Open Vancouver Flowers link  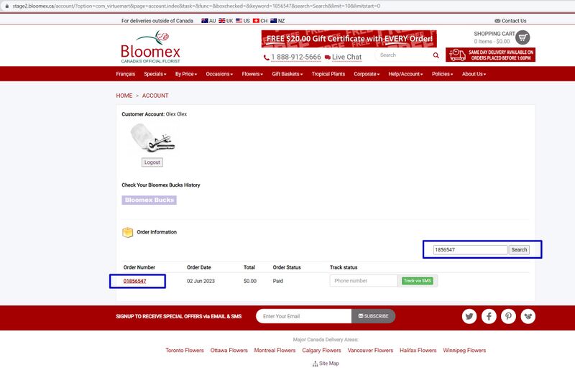click(370, 351)
